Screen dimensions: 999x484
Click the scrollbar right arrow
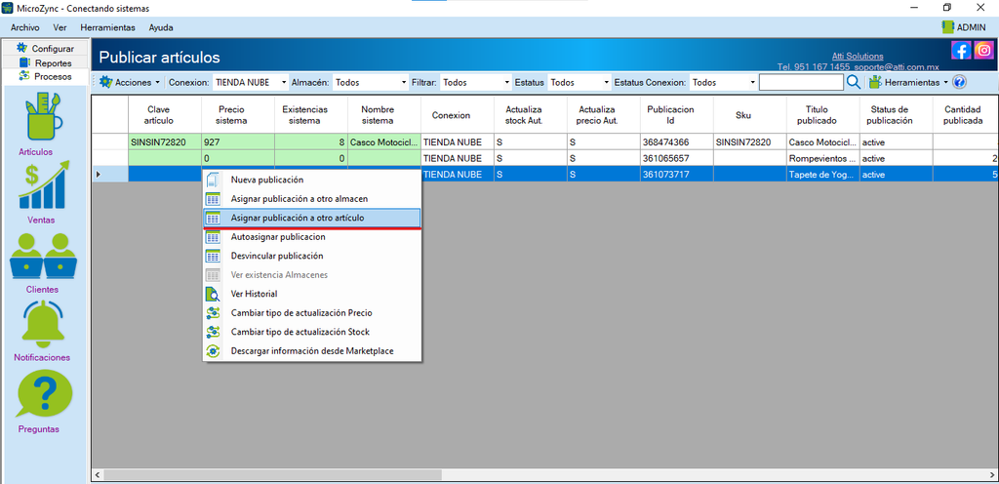click(991, 475)
